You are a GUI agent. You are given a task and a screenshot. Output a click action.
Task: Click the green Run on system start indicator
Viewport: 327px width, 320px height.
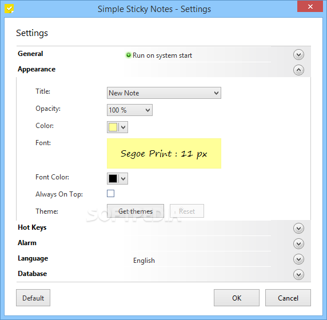[129, 55]
